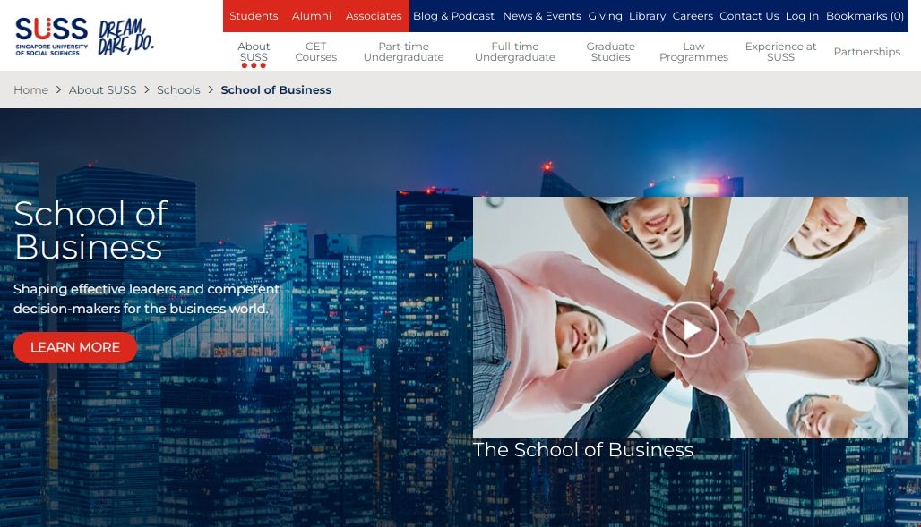Play the School of Business video

click(x=690, y=329)
